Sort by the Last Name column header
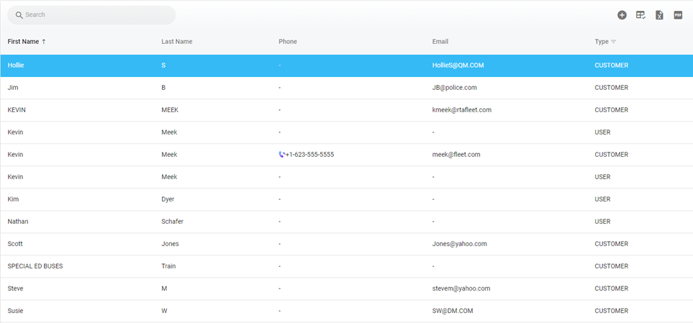The height and width of the screenshot is (323, 693). pos(176,42)
